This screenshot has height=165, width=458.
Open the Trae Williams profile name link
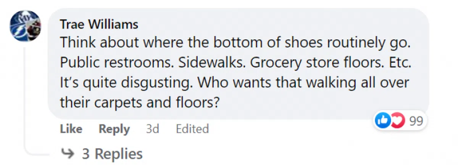[99, 25]
